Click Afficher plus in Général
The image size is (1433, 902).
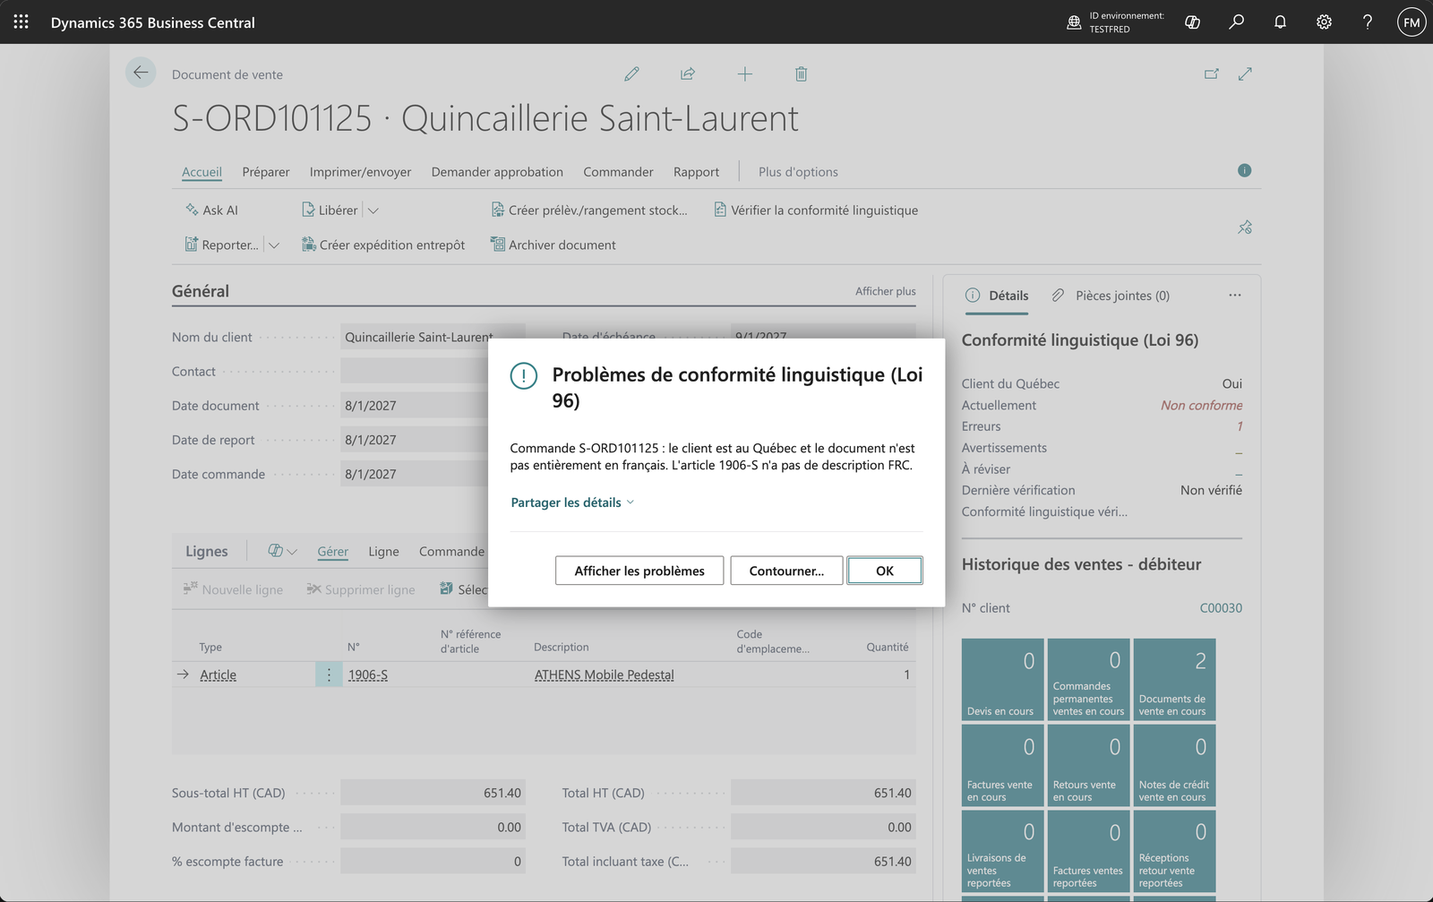(x=885, y=291)
